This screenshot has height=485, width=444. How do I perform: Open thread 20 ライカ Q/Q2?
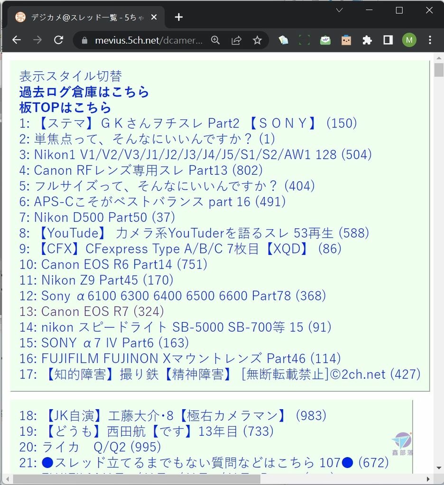tap(90, 447)
